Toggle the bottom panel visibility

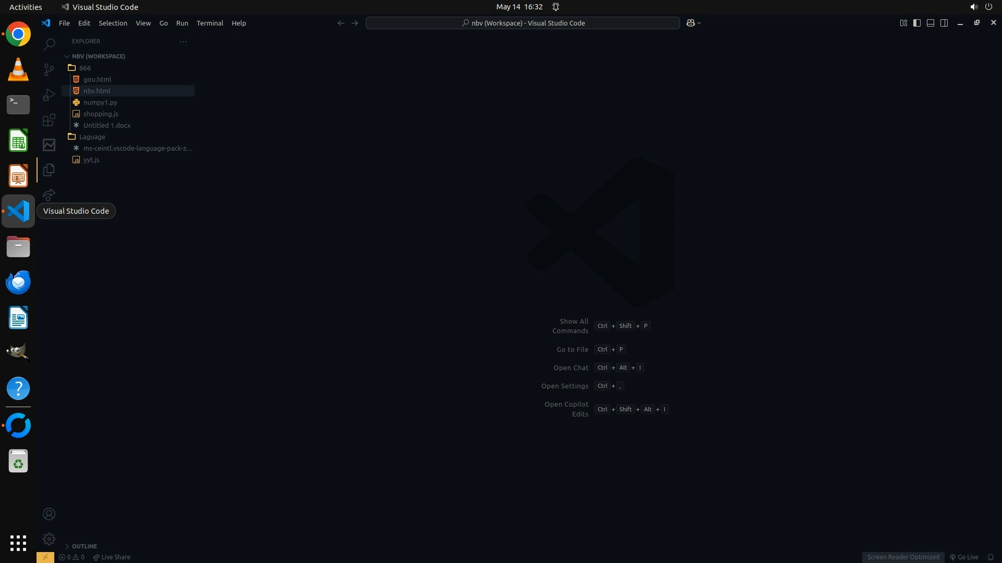[931, 23]
